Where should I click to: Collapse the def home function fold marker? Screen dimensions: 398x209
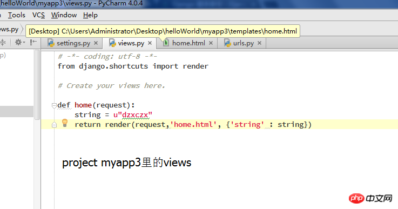click(54, 105)
